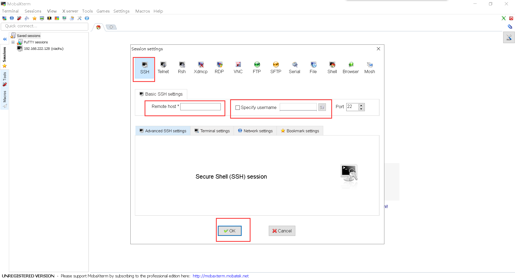The height and width of the screenshot is (279, 515).
Task: Select File session type
Action: [313, 68]
